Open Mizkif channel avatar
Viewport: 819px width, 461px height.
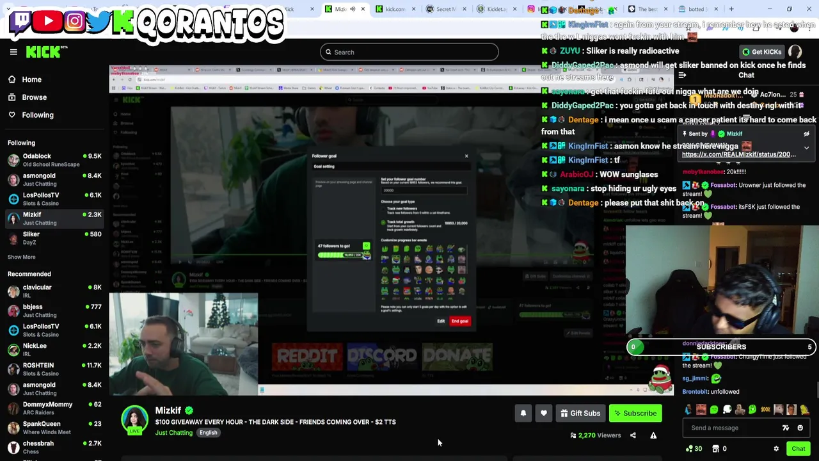tap(134, 420)
